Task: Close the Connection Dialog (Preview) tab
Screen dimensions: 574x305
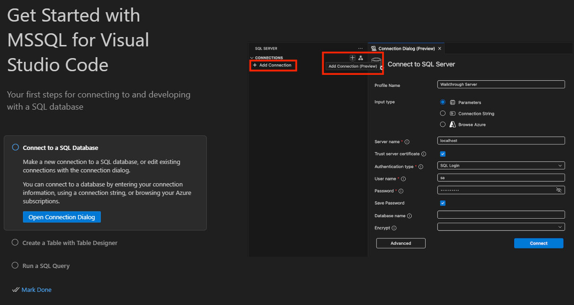Action: pos(439,48)
